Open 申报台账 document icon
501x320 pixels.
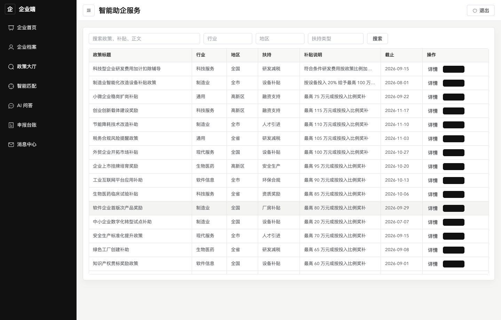(x=11, y=125)
